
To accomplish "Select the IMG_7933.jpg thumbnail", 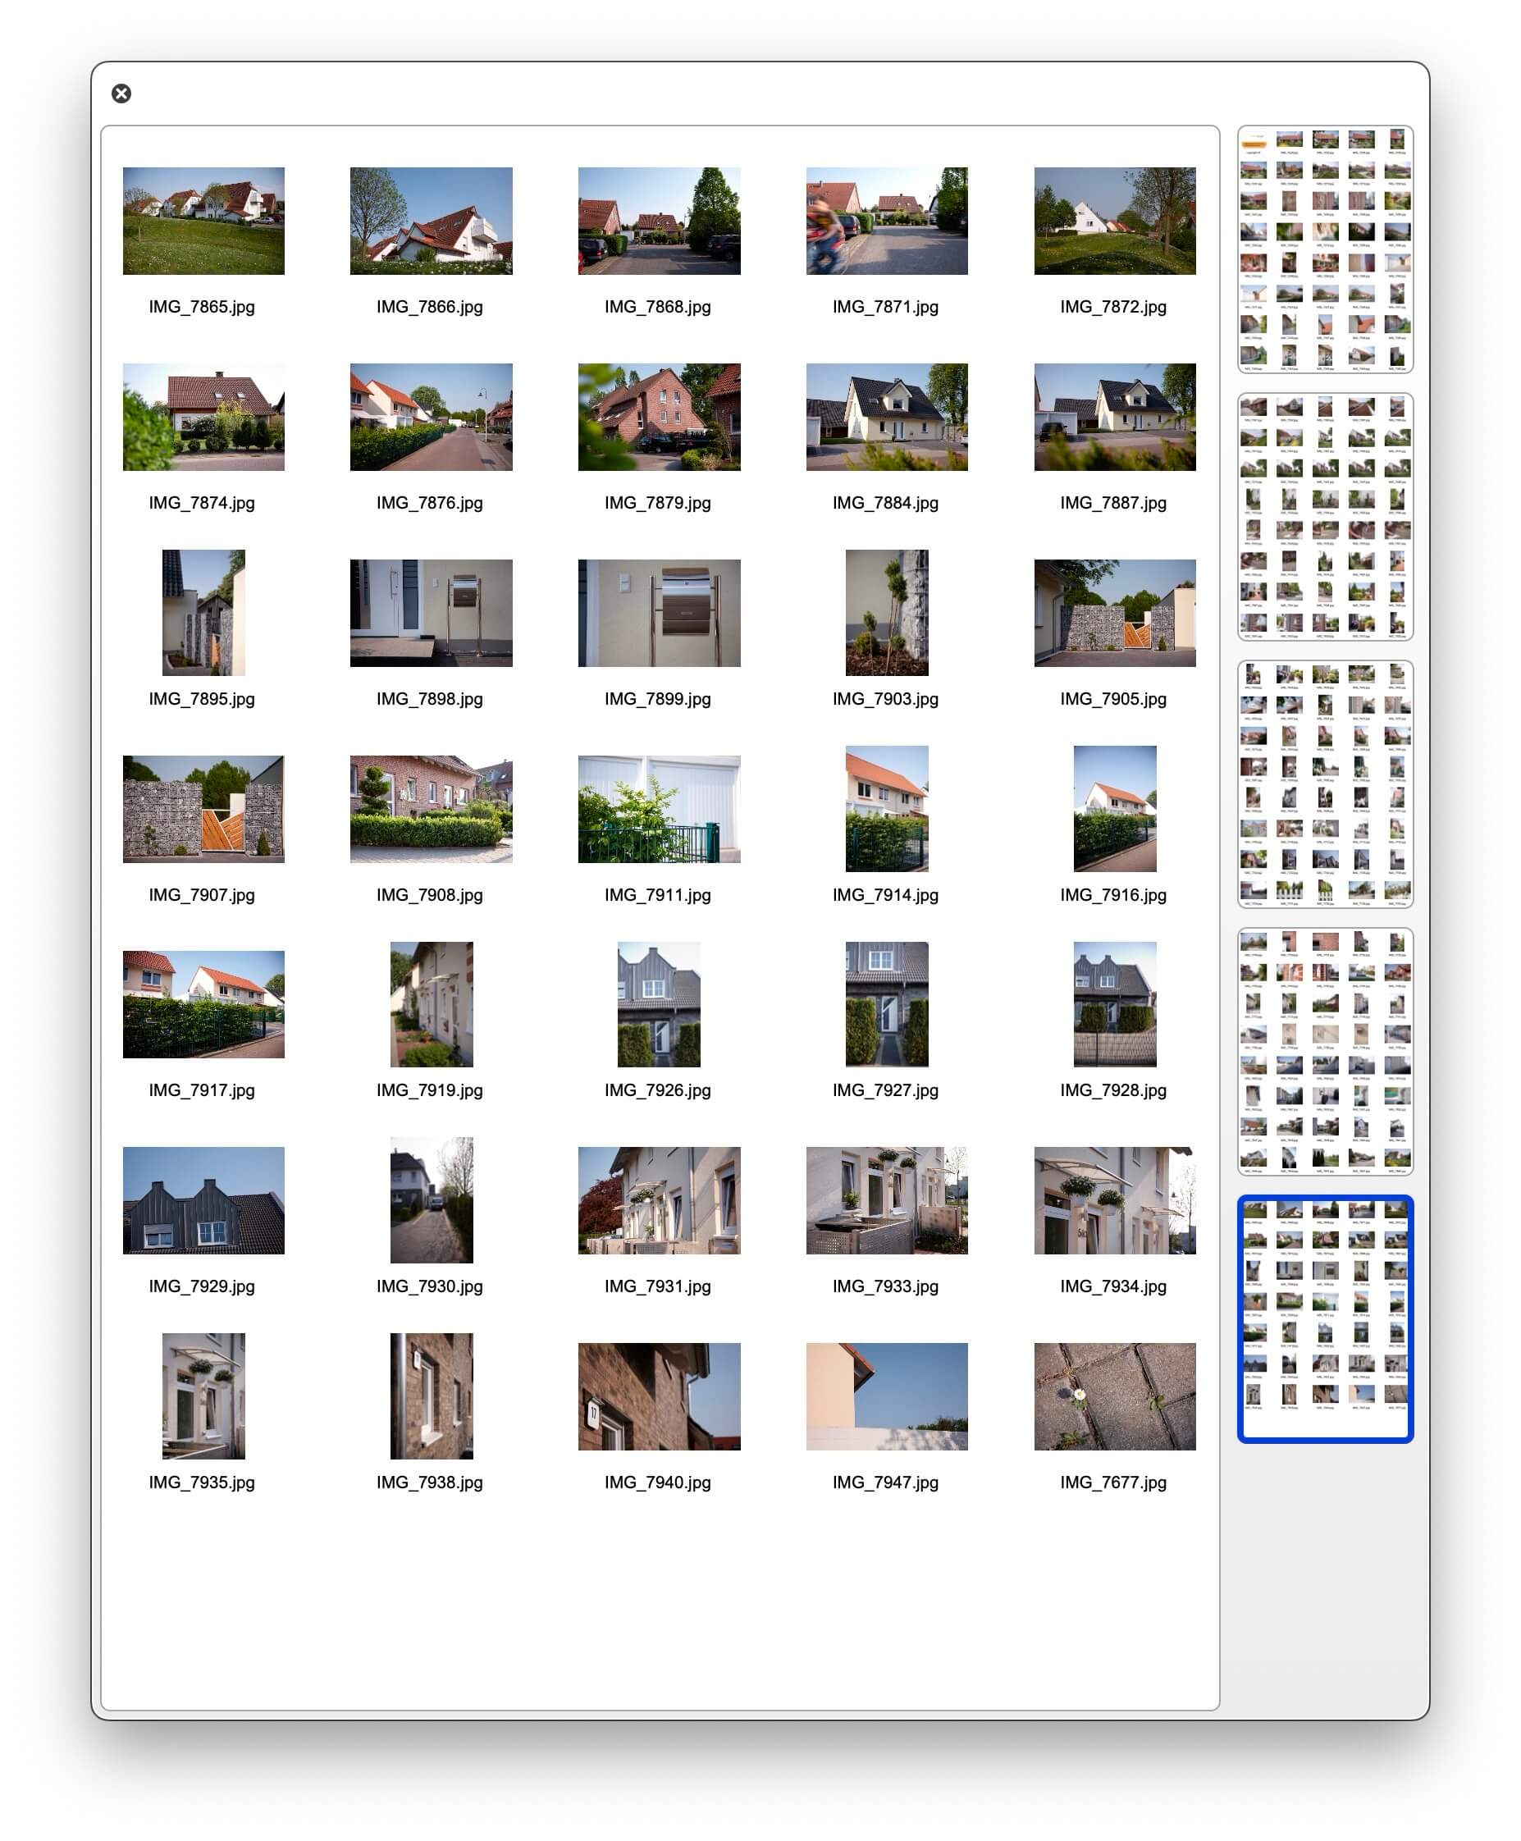I will 887,1200.
